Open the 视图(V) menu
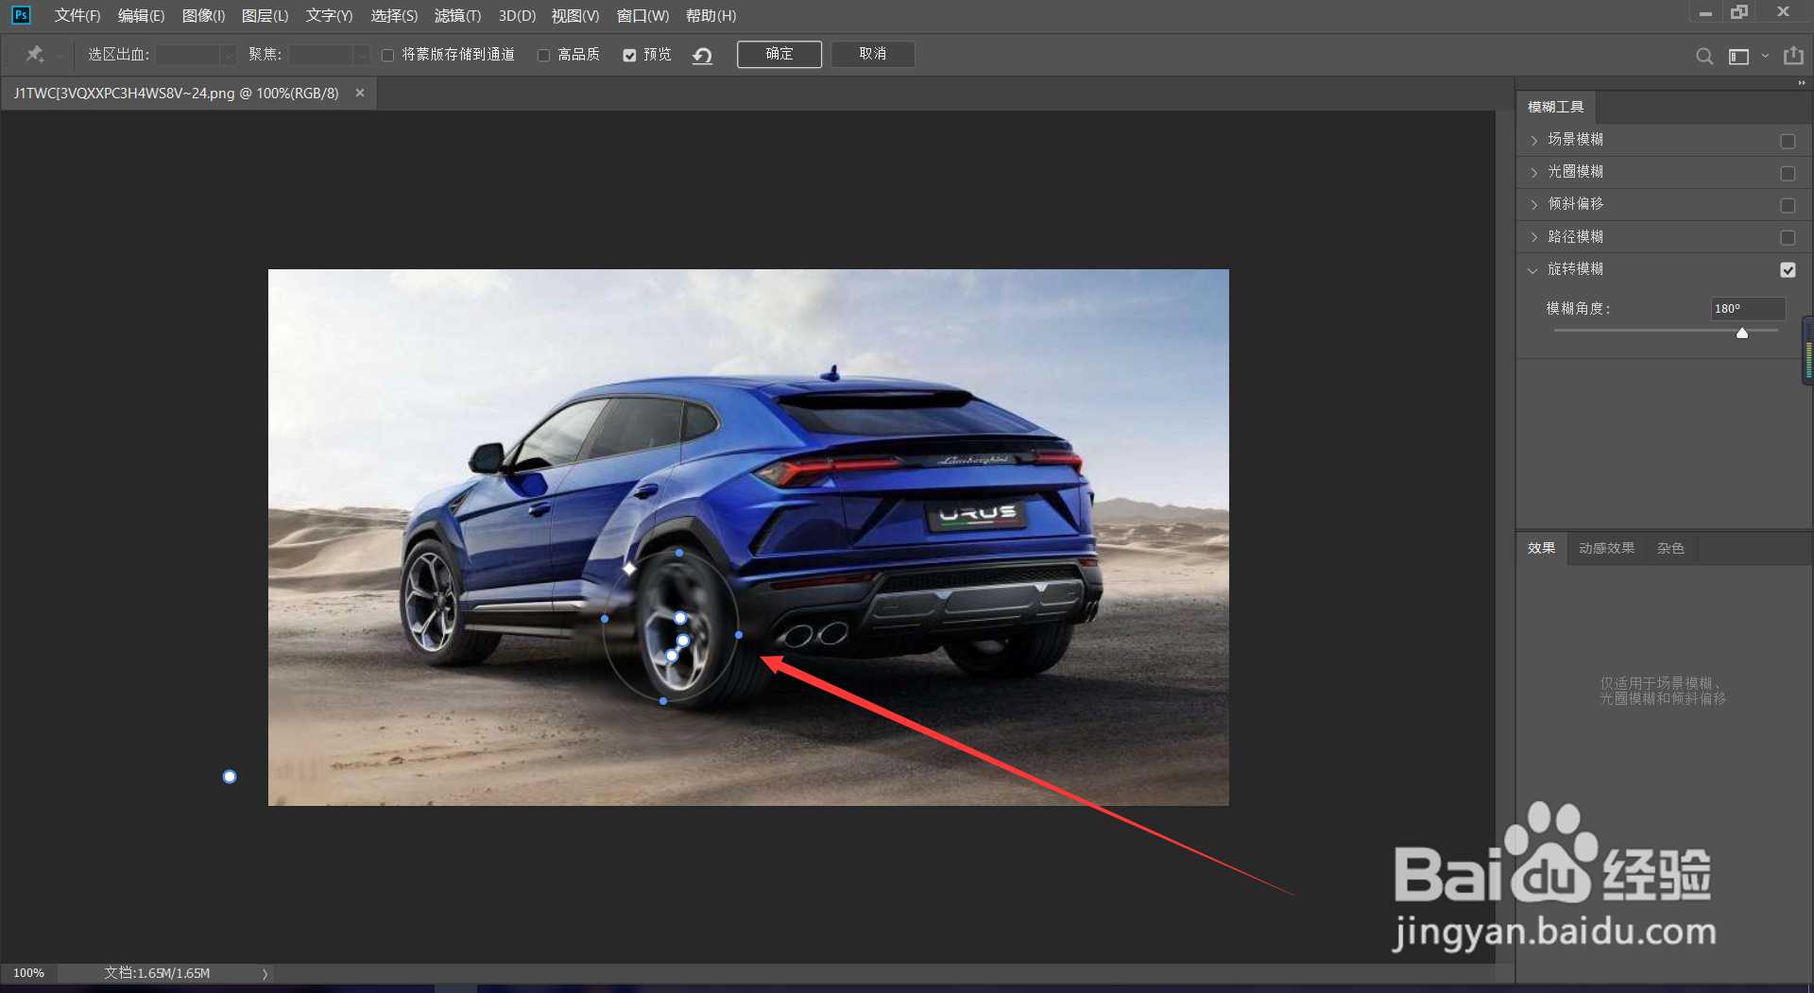The image size is (1814, 993). coord(575,16)
